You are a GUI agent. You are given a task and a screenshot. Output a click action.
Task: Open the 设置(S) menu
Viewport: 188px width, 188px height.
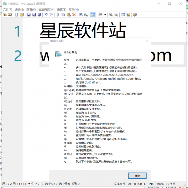62,10
